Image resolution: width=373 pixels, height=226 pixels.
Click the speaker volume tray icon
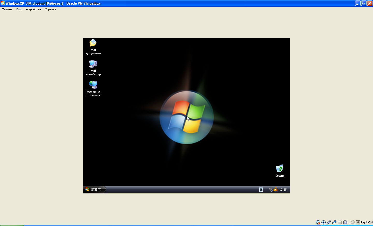coord(271,190)
